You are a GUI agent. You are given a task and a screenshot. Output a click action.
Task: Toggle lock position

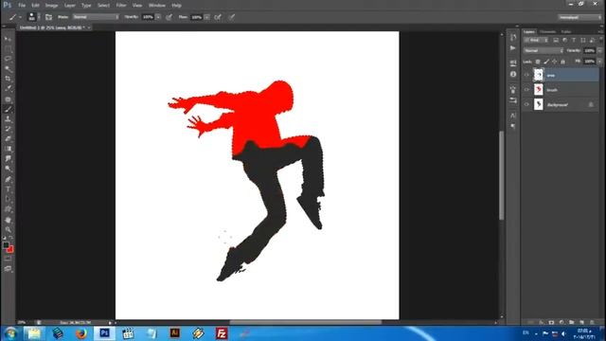[x=555, y=62]
